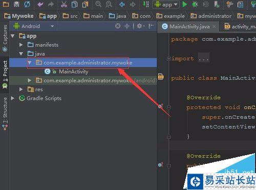Click the Find magnifier icon
Screen dimensions: 256x190
(x=98, y=4)
